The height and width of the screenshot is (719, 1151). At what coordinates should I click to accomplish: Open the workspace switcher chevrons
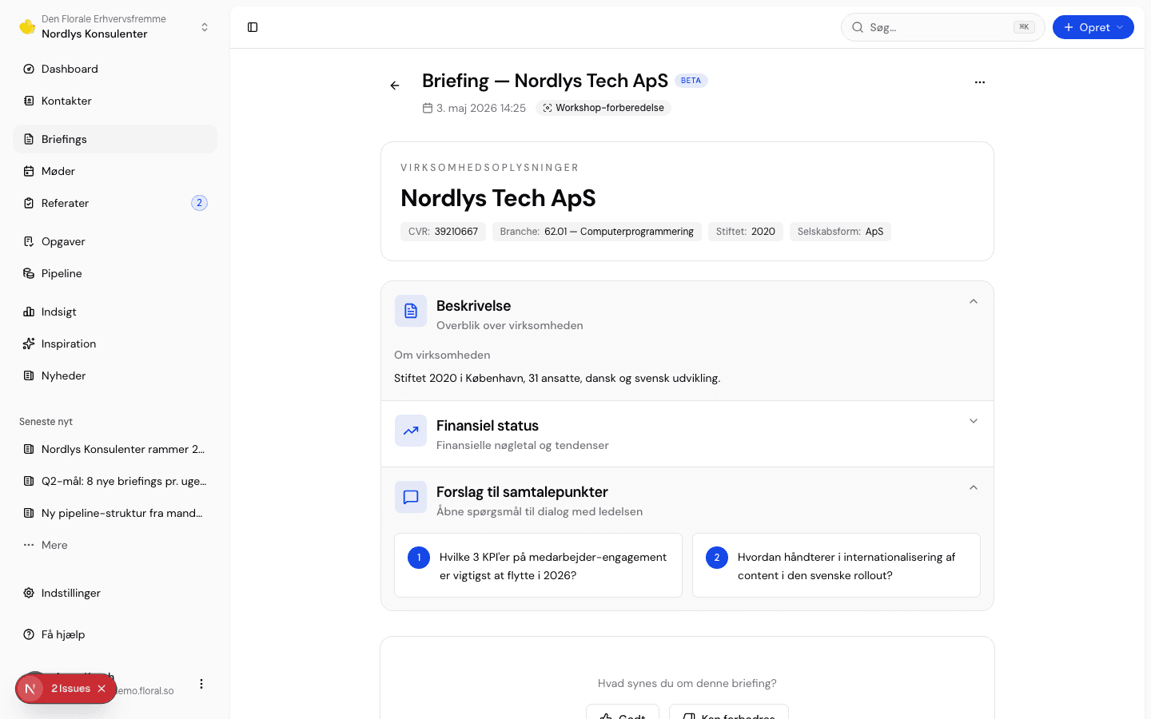pos(205,27)
